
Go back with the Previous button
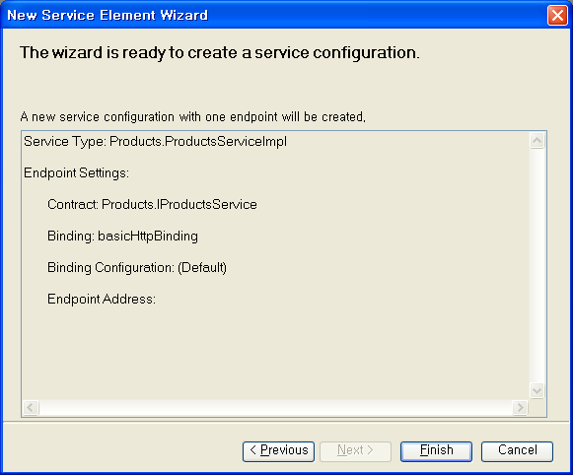pos(278,451)
